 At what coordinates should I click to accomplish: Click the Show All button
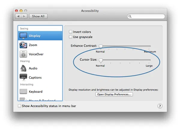pyautogui.click(x=38, y=16)
